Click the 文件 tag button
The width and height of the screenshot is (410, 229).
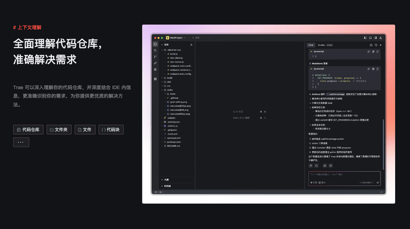85,130
